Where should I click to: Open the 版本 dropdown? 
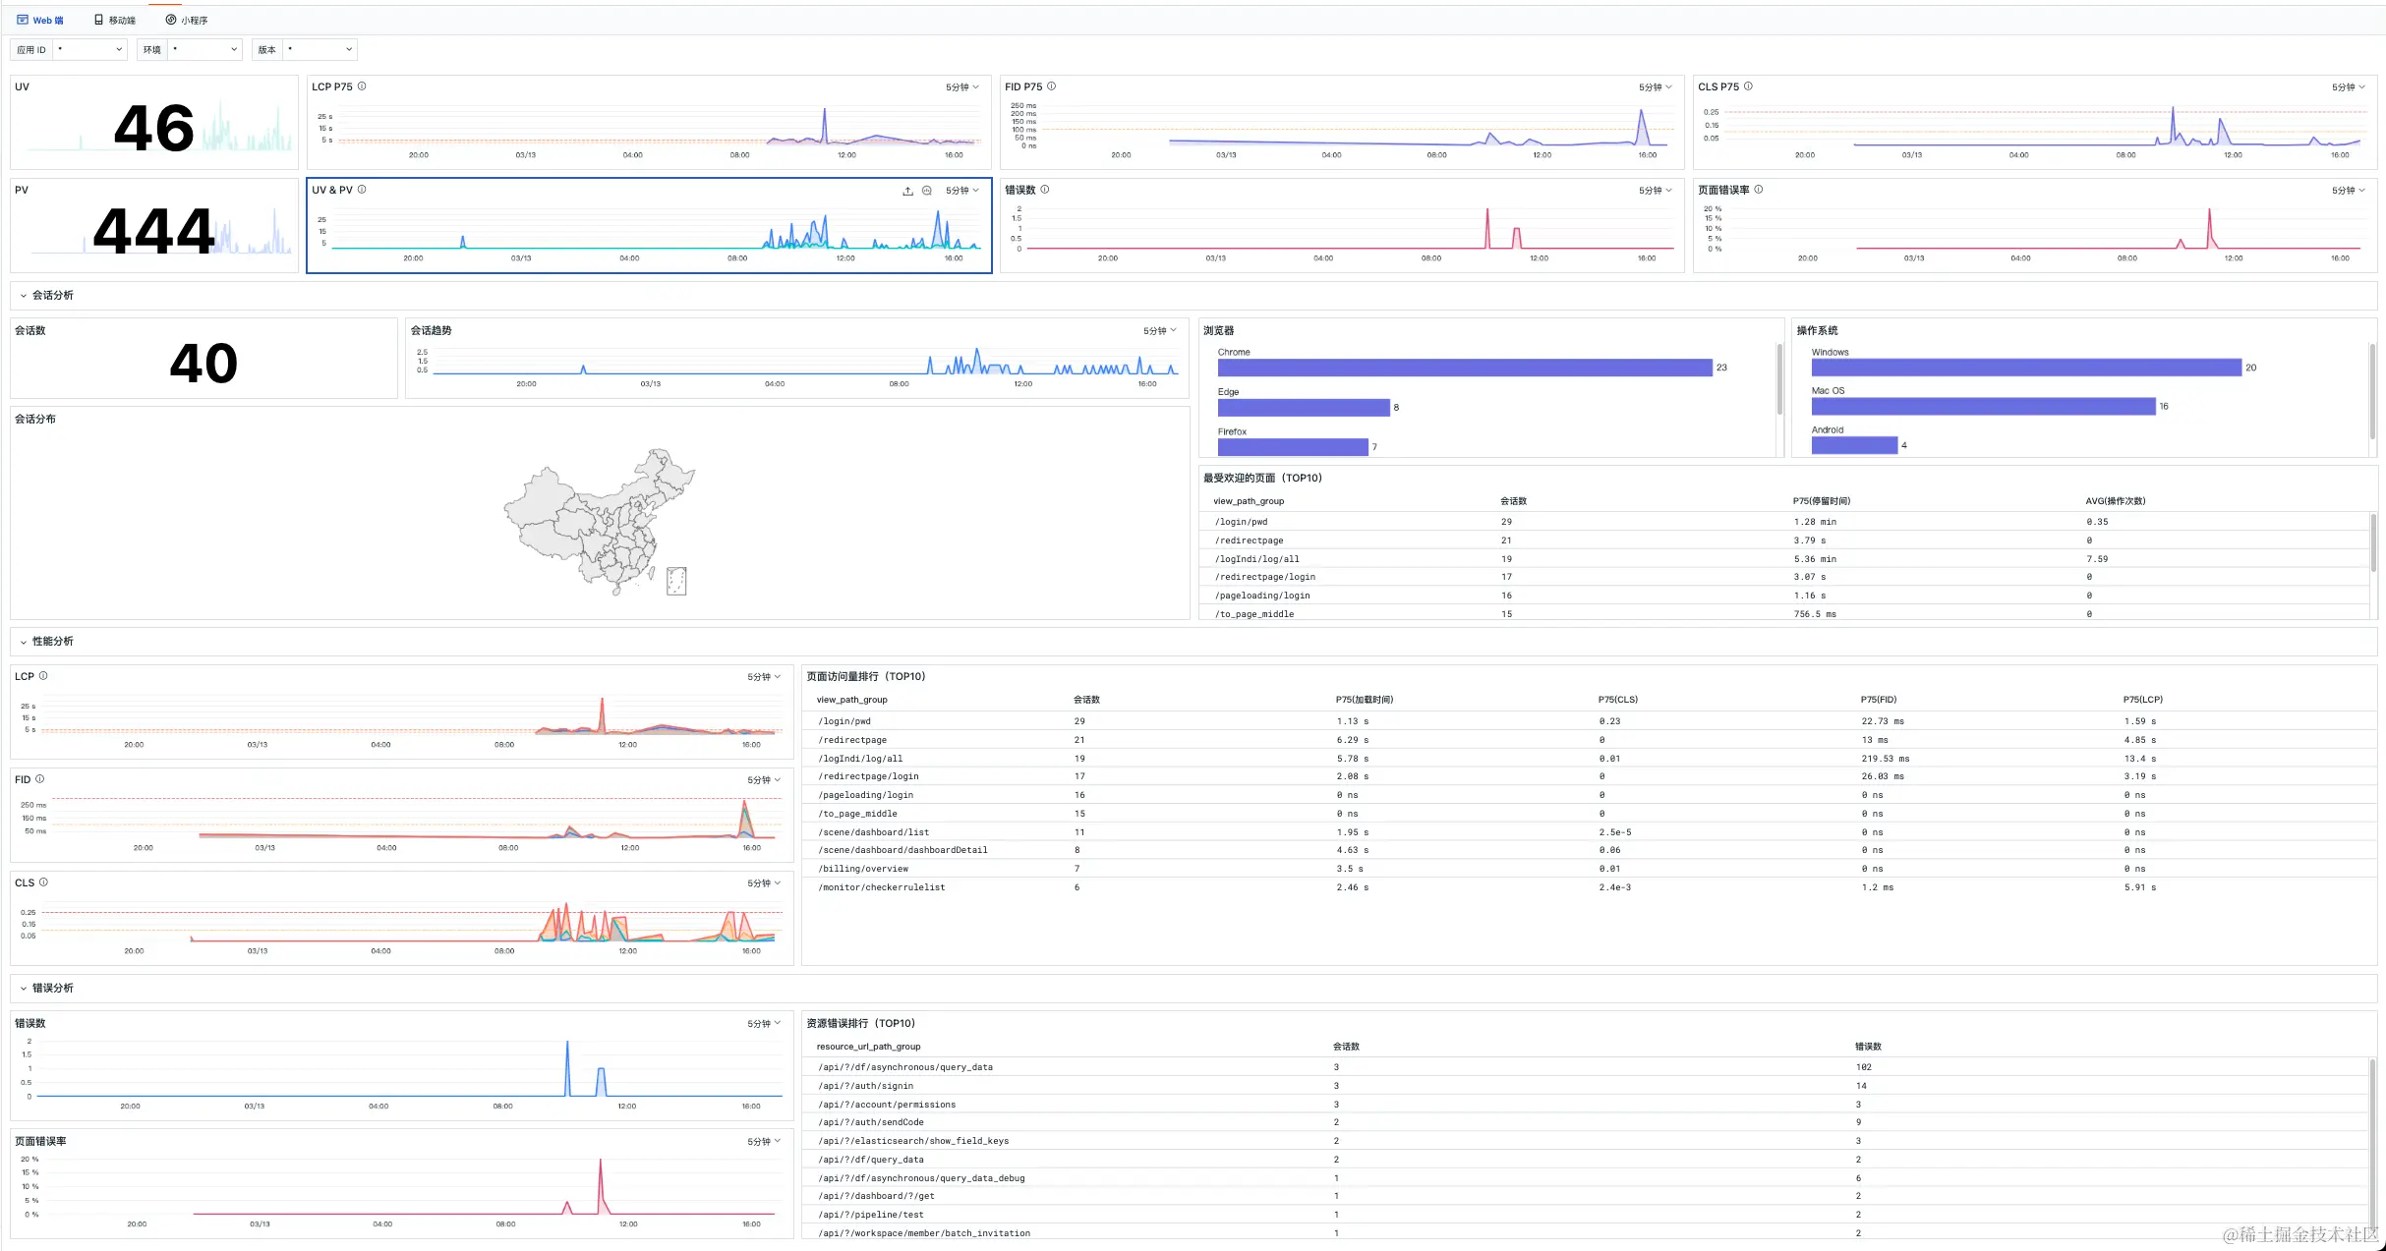coord(320,49)
